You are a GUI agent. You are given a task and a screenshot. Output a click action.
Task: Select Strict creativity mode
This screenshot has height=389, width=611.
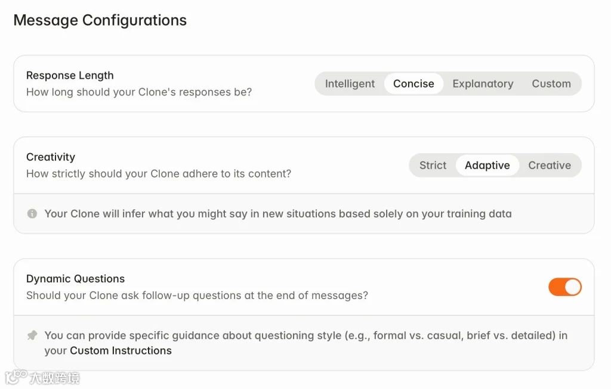click(x=433, y=166)
